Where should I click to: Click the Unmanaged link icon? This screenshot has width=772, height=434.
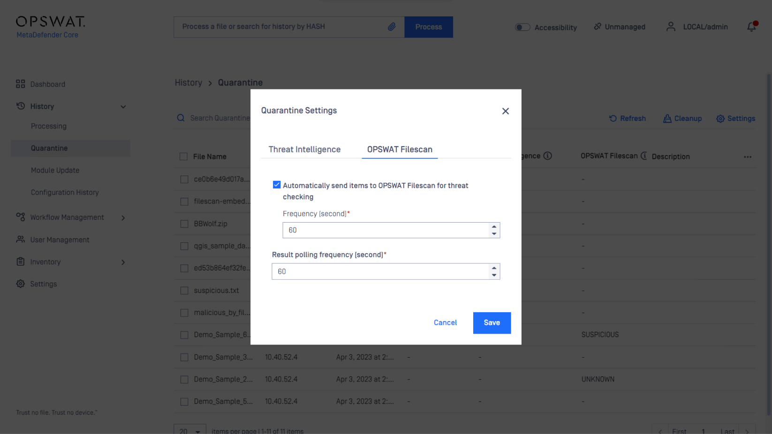[x=598, y=27]
